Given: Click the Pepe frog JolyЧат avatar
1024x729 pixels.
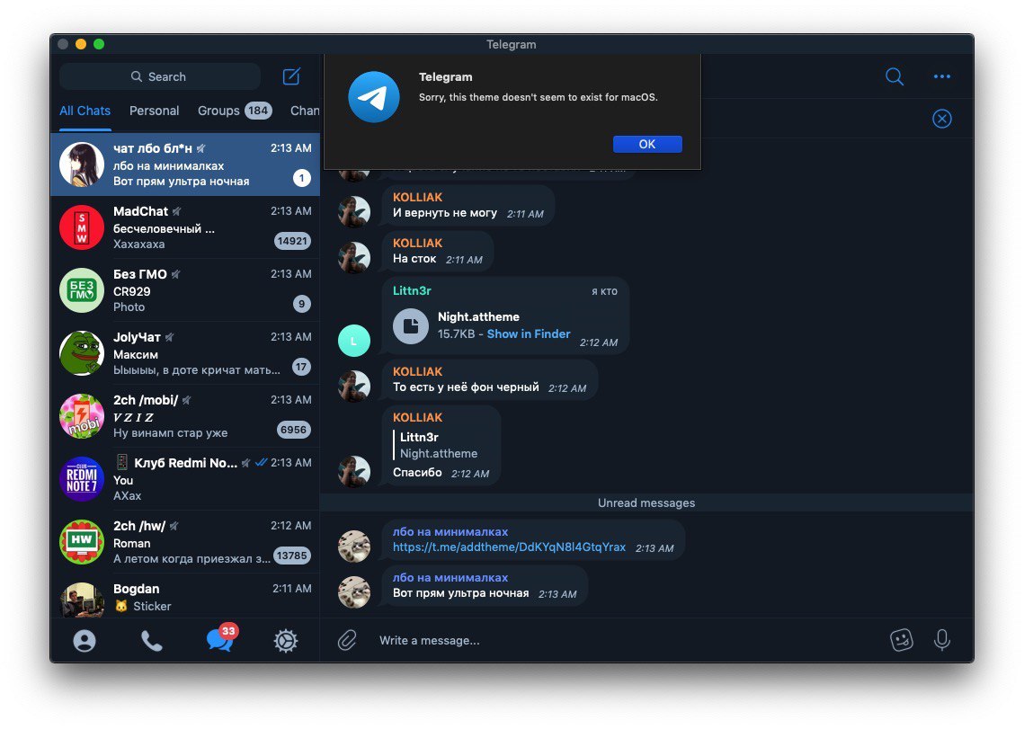Looking at the screenshot, I should coord(82,353).
